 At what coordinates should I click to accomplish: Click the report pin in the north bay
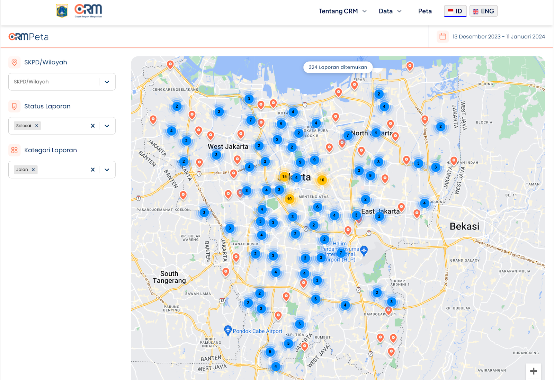pos(410,66)
